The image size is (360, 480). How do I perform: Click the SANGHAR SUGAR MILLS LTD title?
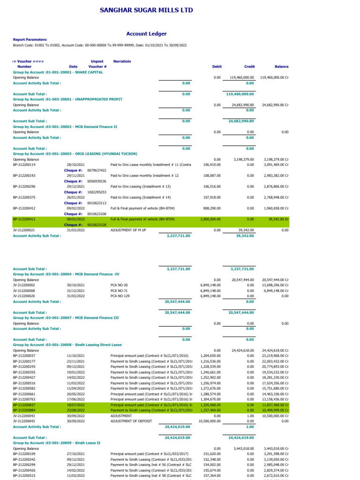[x=146, y=10]
